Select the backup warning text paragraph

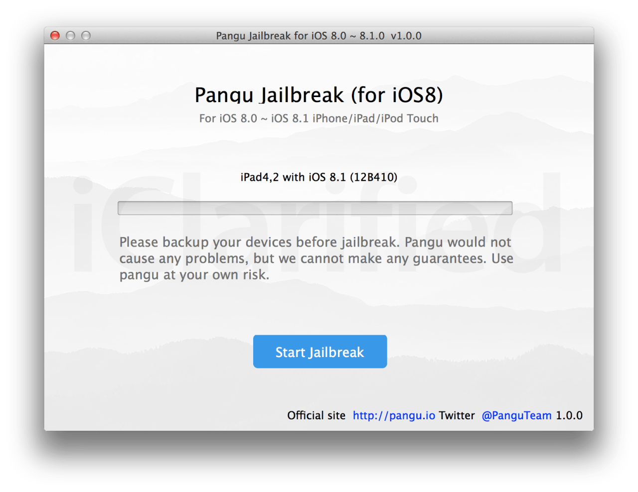point(315,258)
